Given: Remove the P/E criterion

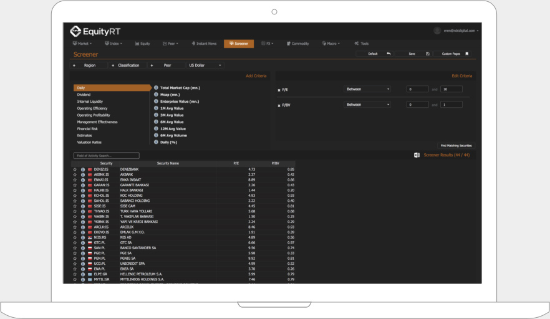Looking at the screenshot, I should pyautogui.click(x=279, y=90).
